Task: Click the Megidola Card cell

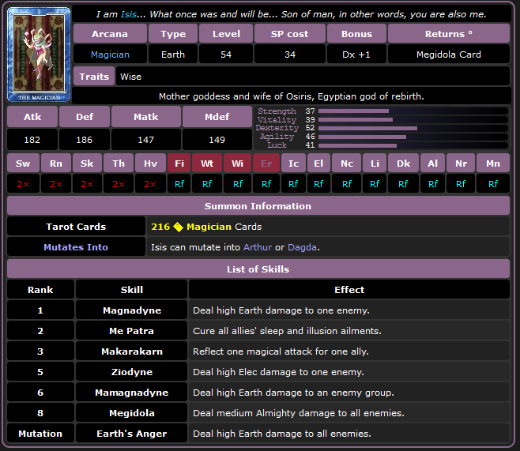Action: (x=449, y=54)
